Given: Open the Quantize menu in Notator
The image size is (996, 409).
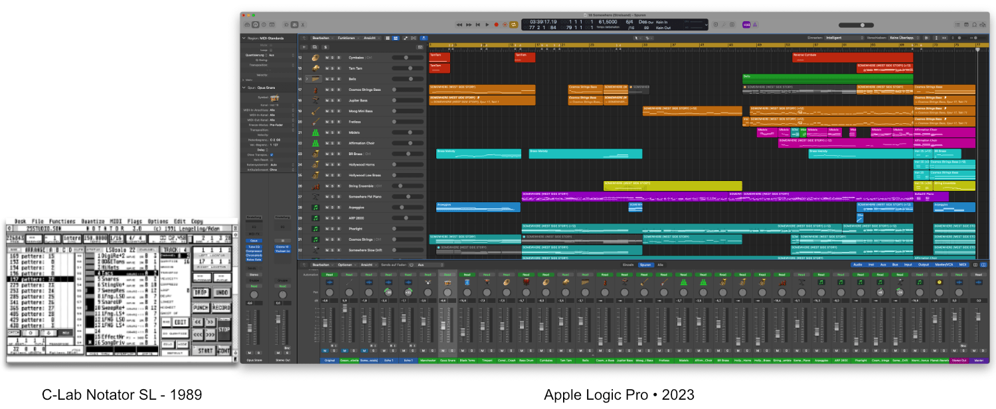Looking at the screenshot, I should (93, 221).
